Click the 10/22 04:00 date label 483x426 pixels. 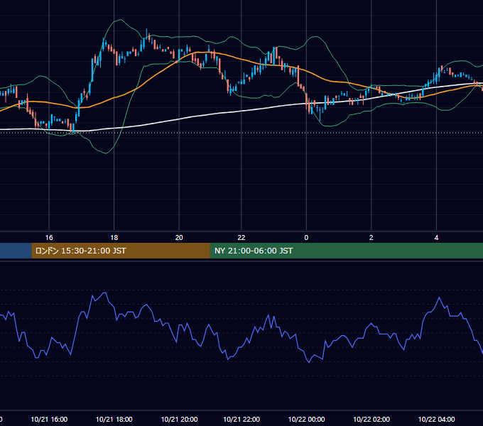437,419
